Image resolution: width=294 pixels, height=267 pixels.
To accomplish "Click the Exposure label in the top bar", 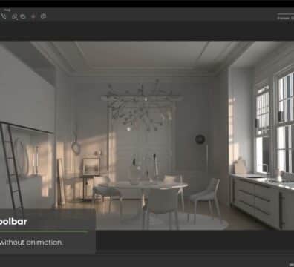I will (x=283, y=18).
